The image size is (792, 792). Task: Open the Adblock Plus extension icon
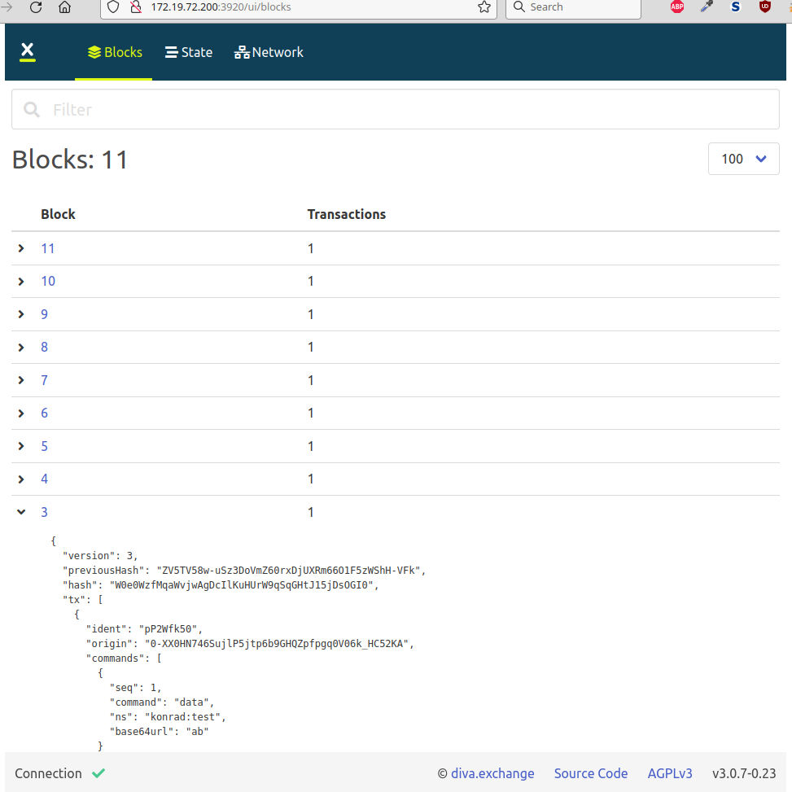click(x=677, y=7)
